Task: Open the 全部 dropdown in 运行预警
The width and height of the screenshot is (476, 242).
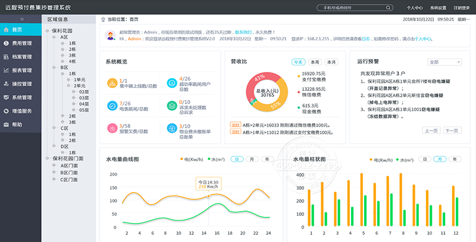Action: [444, 62]
